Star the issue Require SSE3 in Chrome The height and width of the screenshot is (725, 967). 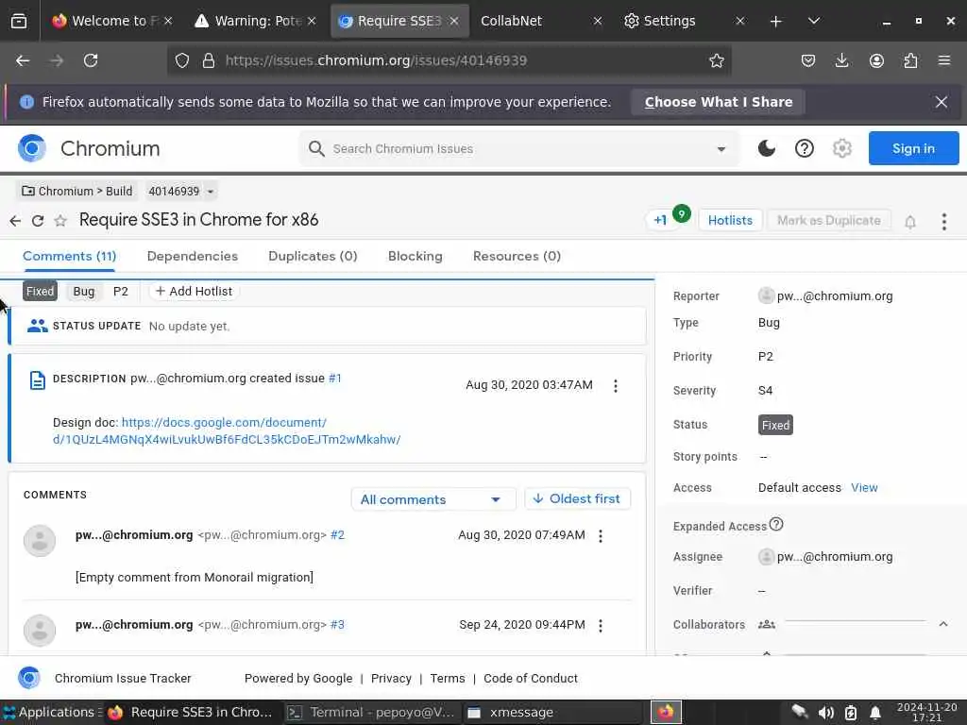[x=59, y=221]
